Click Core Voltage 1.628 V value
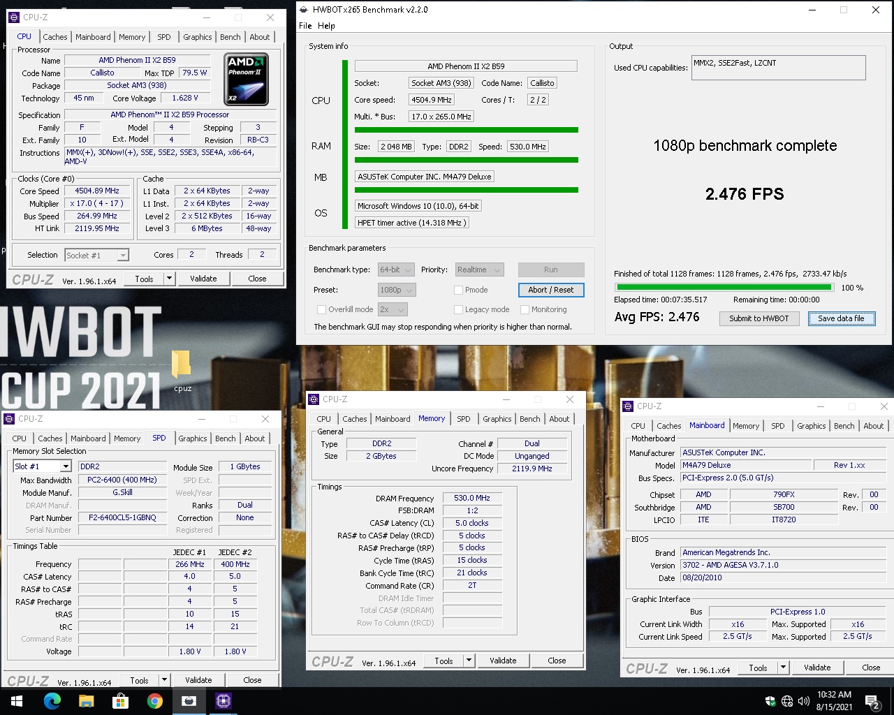 point(184,98)
